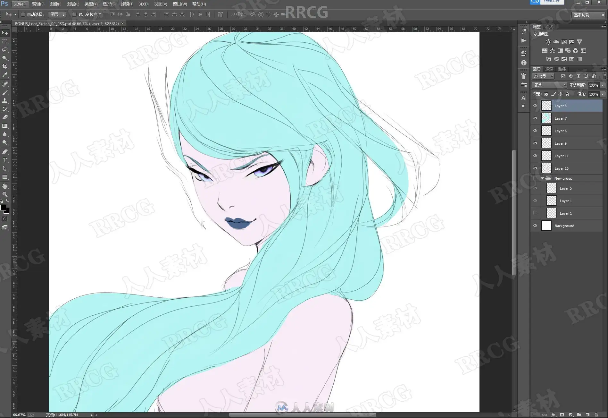The width and height of the screenshot is (608, 418).
Task: Select the Layer 9 layer row
Action: pyautogui.click(x=567, y=143)
